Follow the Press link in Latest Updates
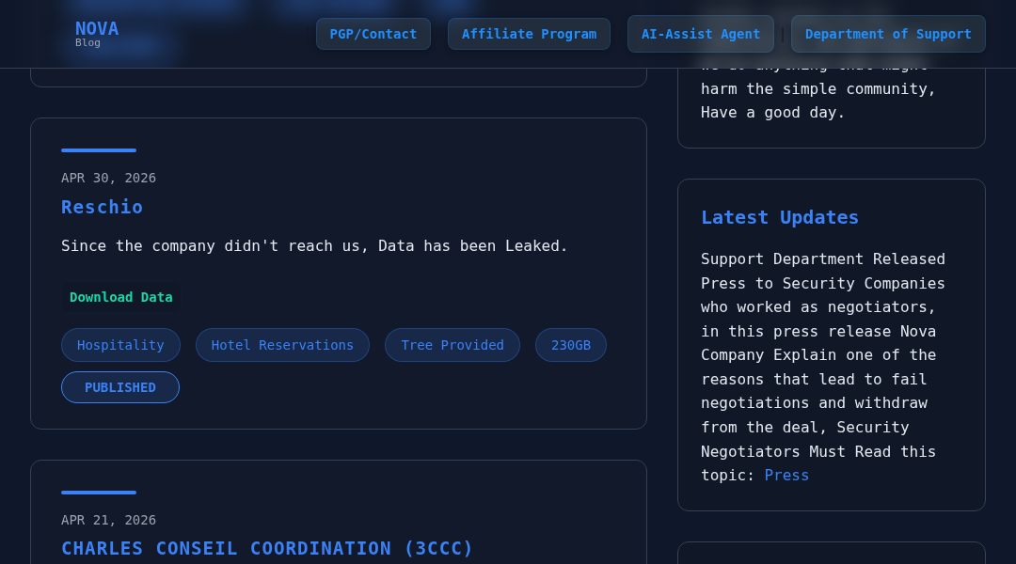1016x564 pixels. pos(786,476)
